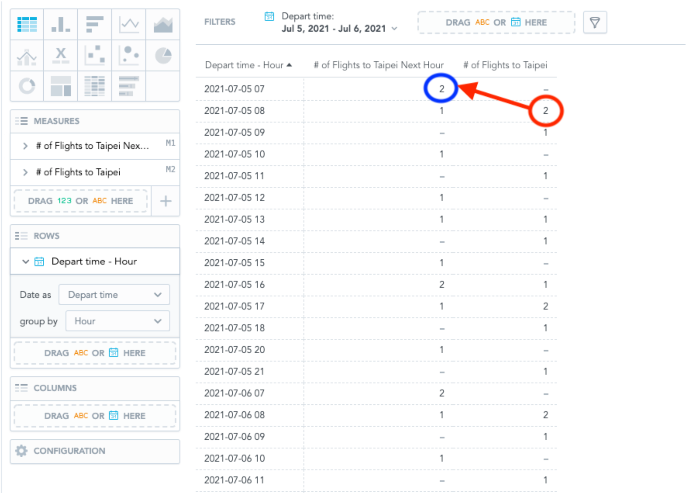Viewport: 694px width, 497px height.
Task: Select the Column chart icon
Action: pyautogui.click(x=60, y=24)
